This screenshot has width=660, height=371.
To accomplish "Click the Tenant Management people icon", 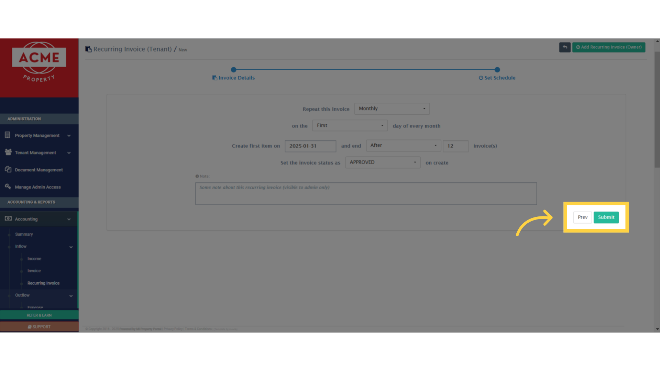I will [8, 152].
